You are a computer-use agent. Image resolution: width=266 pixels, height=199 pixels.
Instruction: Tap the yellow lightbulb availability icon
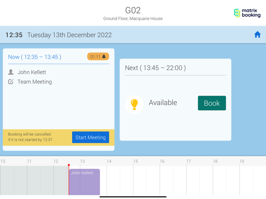point(134,104)
